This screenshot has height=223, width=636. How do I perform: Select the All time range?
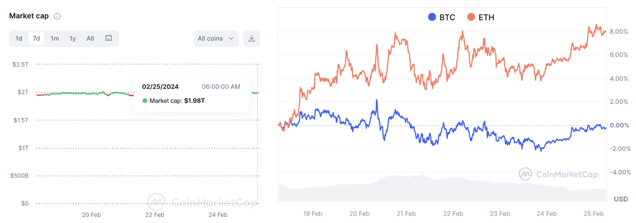pyautogui.click(x=90, y=38)
